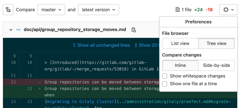Screen dimensions: 242x108
Task: Open the gear preferences dropdown
Action: (x=228, y=10)
